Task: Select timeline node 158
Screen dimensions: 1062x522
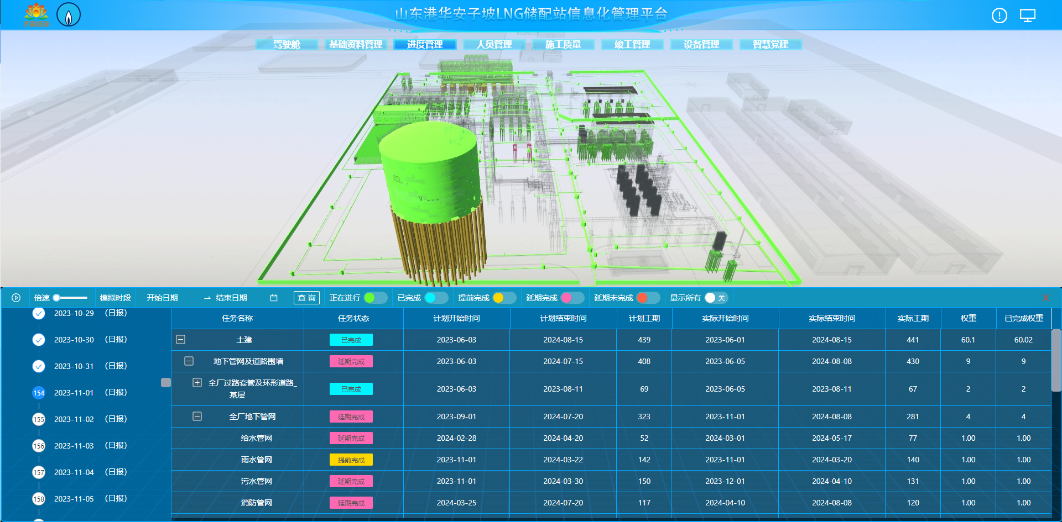Action: 39,499
